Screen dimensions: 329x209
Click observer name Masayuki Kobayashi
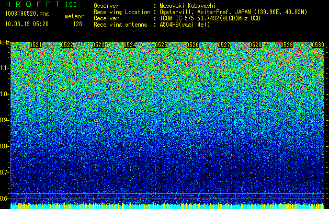pos(188,6)
